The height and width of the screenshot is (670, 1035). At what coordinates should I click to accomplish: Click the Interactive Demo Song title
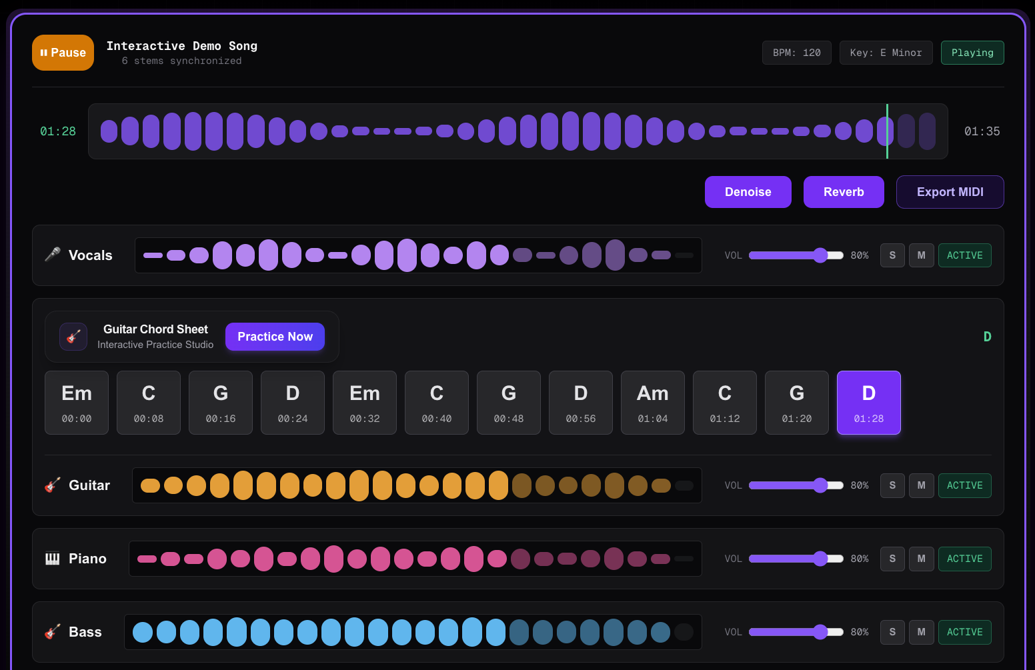click(x=182, y=46)
